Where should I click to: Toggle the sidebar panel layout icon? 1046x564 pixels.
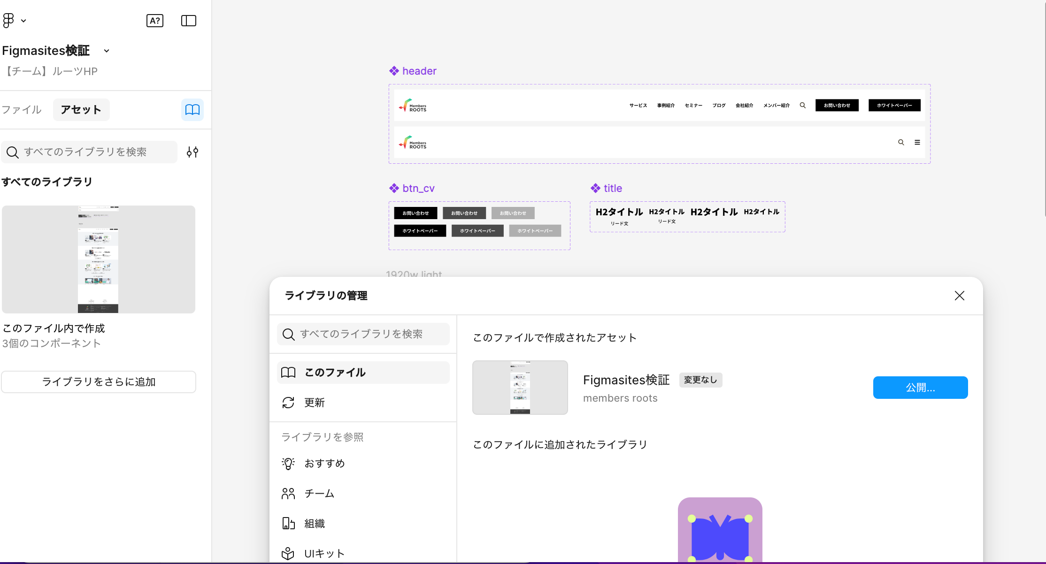click(188, 21)
